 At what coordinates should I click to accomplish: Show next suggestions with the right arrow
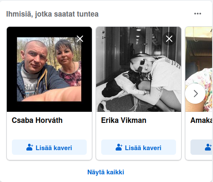click(195, 94)
